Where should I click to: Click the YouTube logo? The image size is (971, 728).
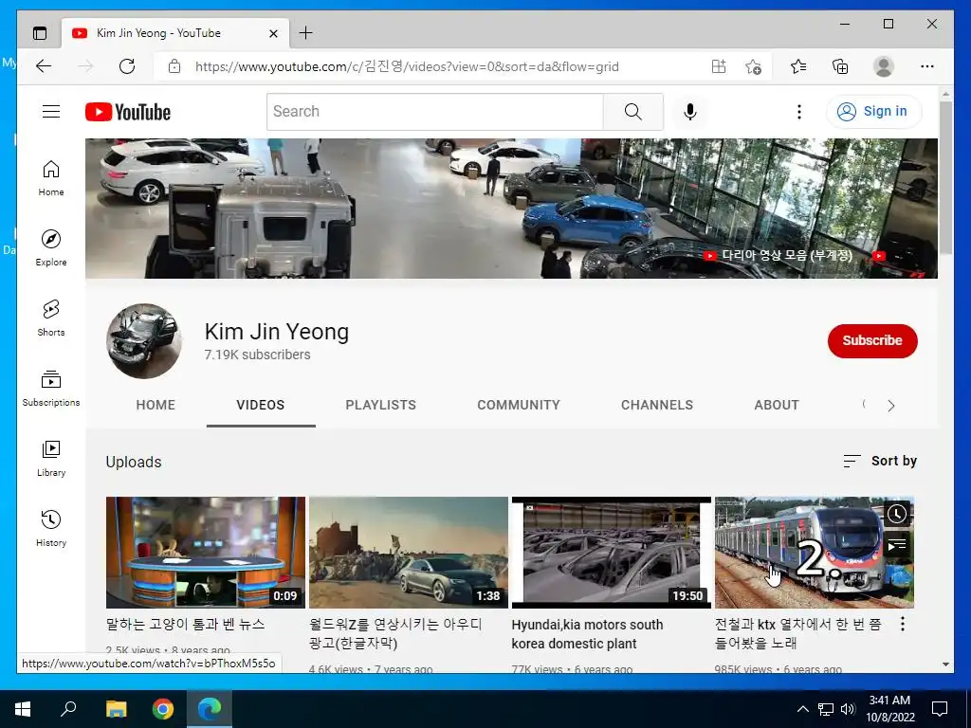128,112
